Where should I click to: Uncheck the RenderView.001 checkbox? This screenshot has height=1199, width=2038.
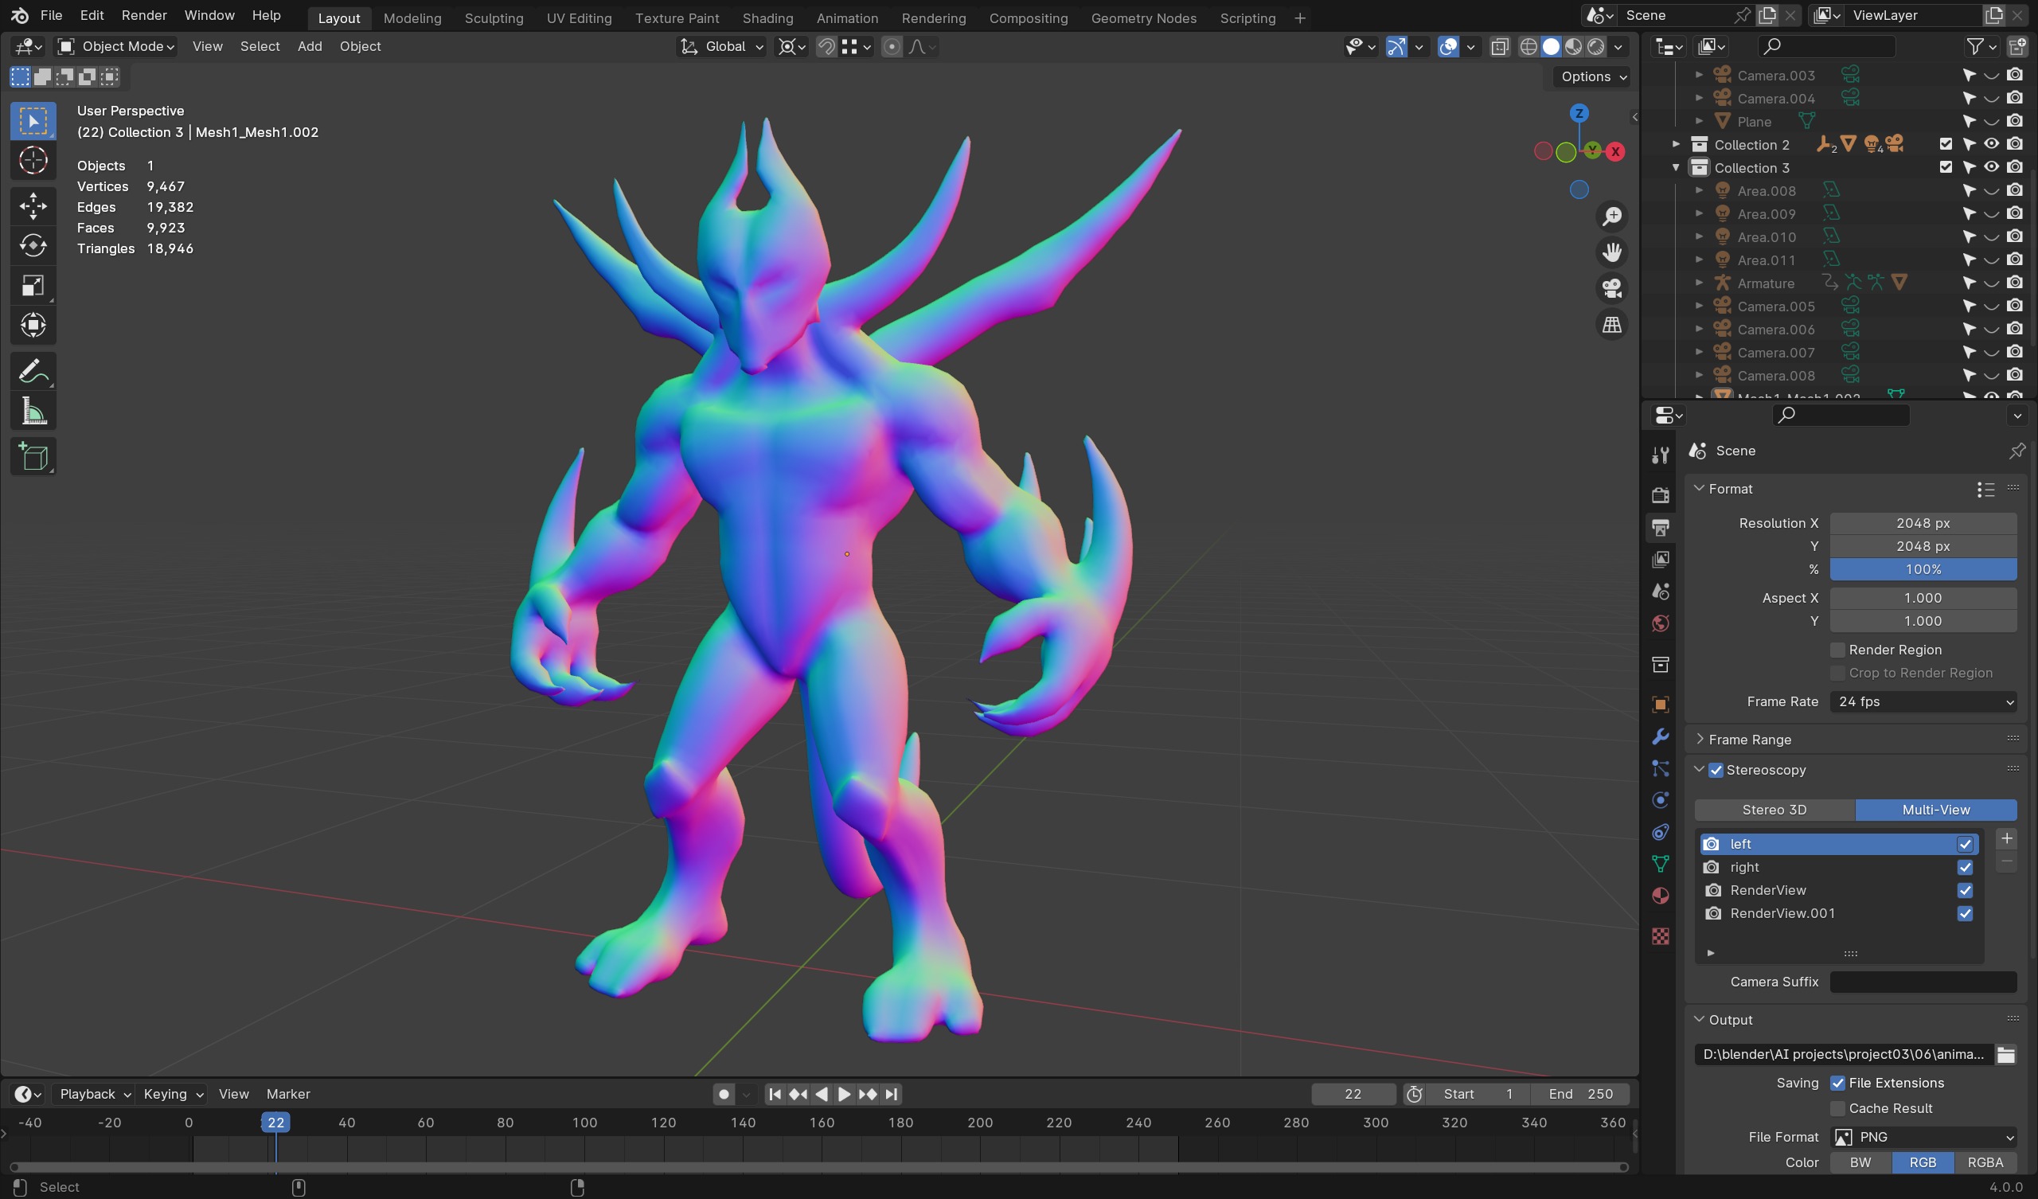point(1966,913)
